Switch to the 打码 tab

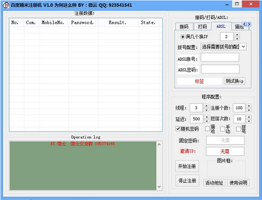[x=202, y=27]
